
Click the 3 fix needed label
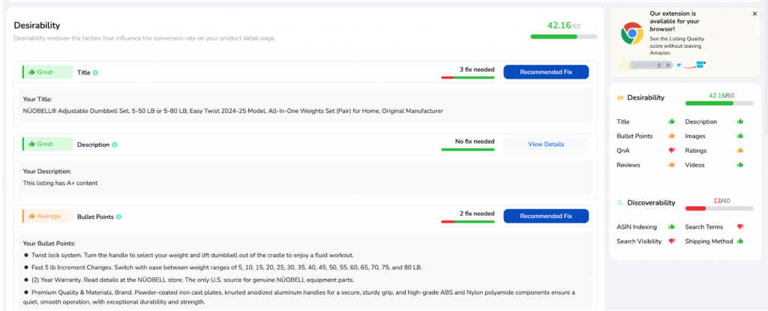tap(476, 70)
